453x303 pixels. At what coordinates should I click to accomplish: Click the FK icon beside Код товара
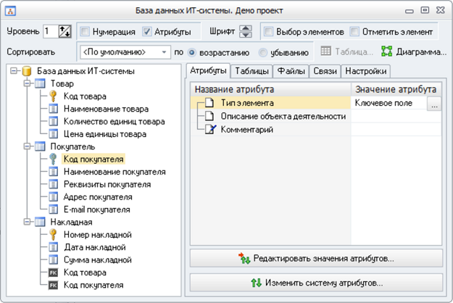point(53,273)
